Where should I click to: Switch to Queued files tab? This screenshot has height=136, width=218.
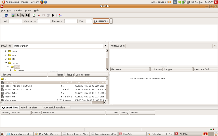10,107
